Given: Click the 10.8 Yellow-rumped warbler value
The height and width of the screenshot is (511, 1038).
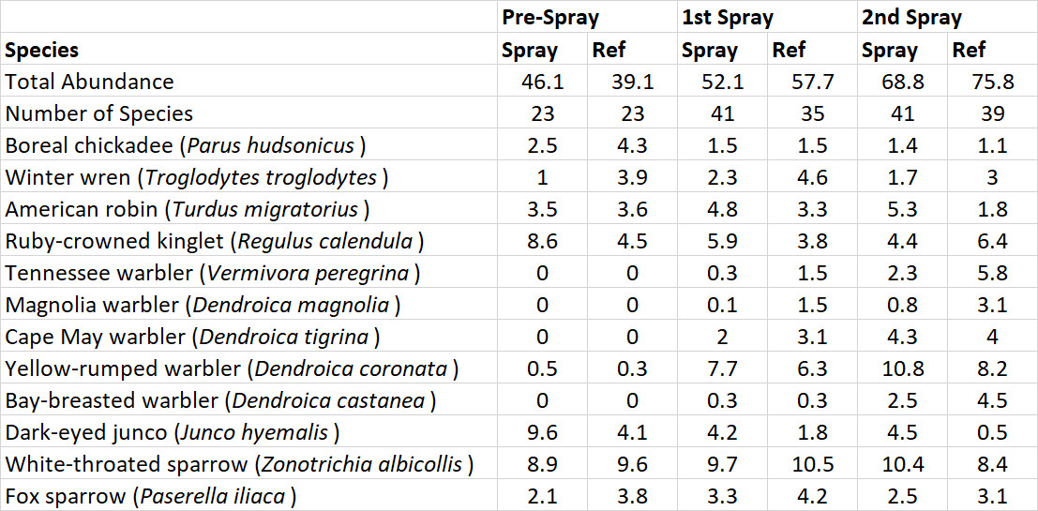Looking at the screenshot, I should [904, 368].
